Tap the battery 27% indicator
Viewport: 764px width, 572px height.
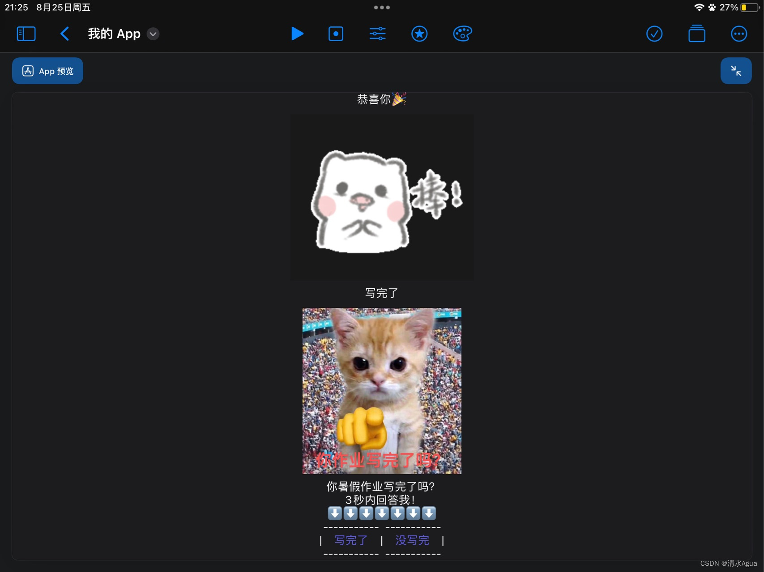point(739,7)
